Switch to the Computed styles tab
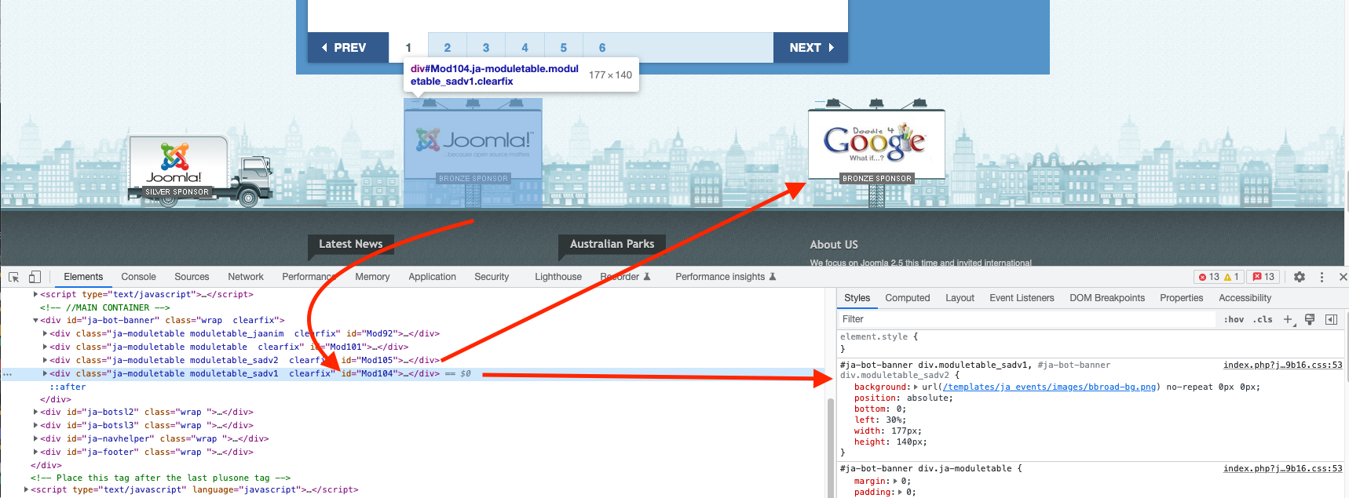The width and height of the screenshot is (1349, 498). 907,298
